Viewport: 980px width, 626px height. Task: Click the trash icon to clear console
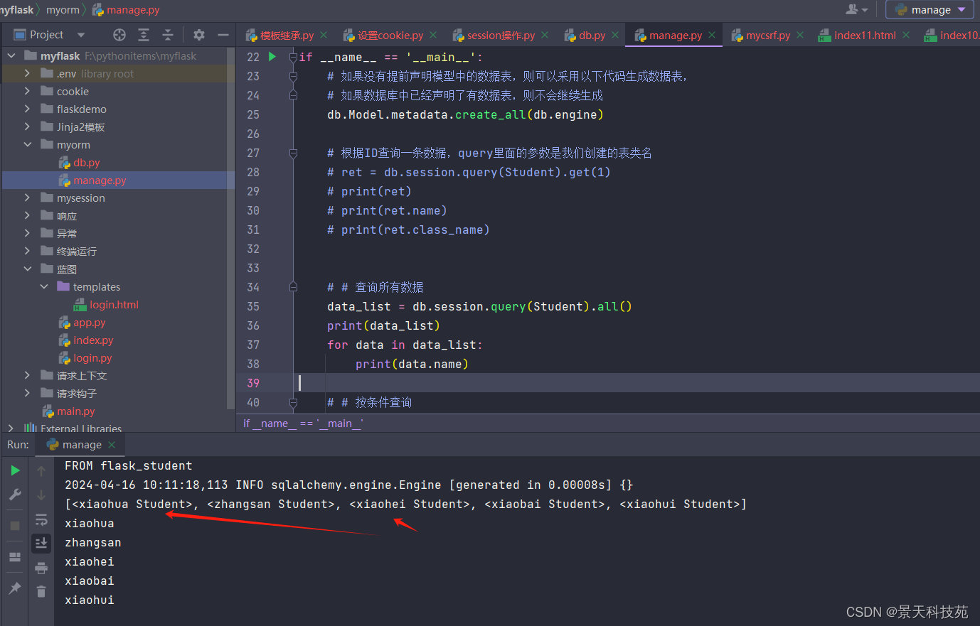41,591
